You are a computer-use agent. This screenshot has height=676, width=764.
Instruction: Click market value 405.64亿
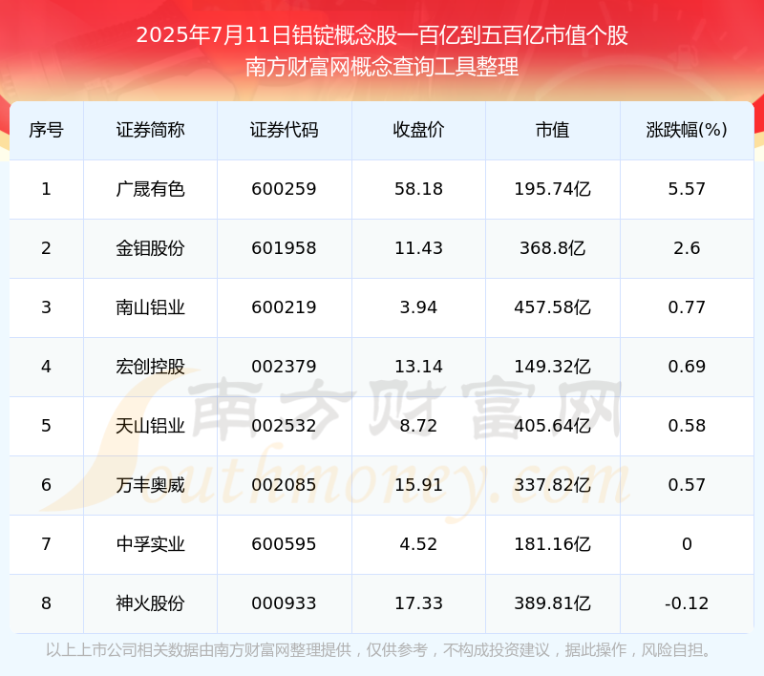(553, 426)
